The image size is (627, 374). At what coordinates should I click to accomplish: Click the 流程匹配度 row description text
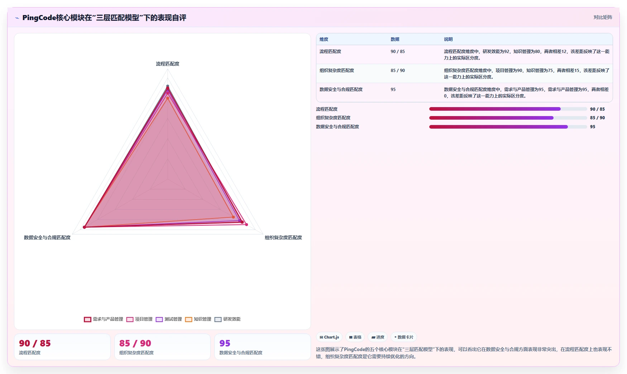[527, 55]
